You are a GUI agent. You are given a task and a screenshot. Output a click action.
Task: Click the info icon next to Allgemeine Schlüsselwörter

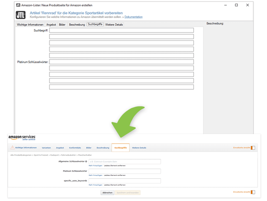pyautogui.click(x=86, y=161)
